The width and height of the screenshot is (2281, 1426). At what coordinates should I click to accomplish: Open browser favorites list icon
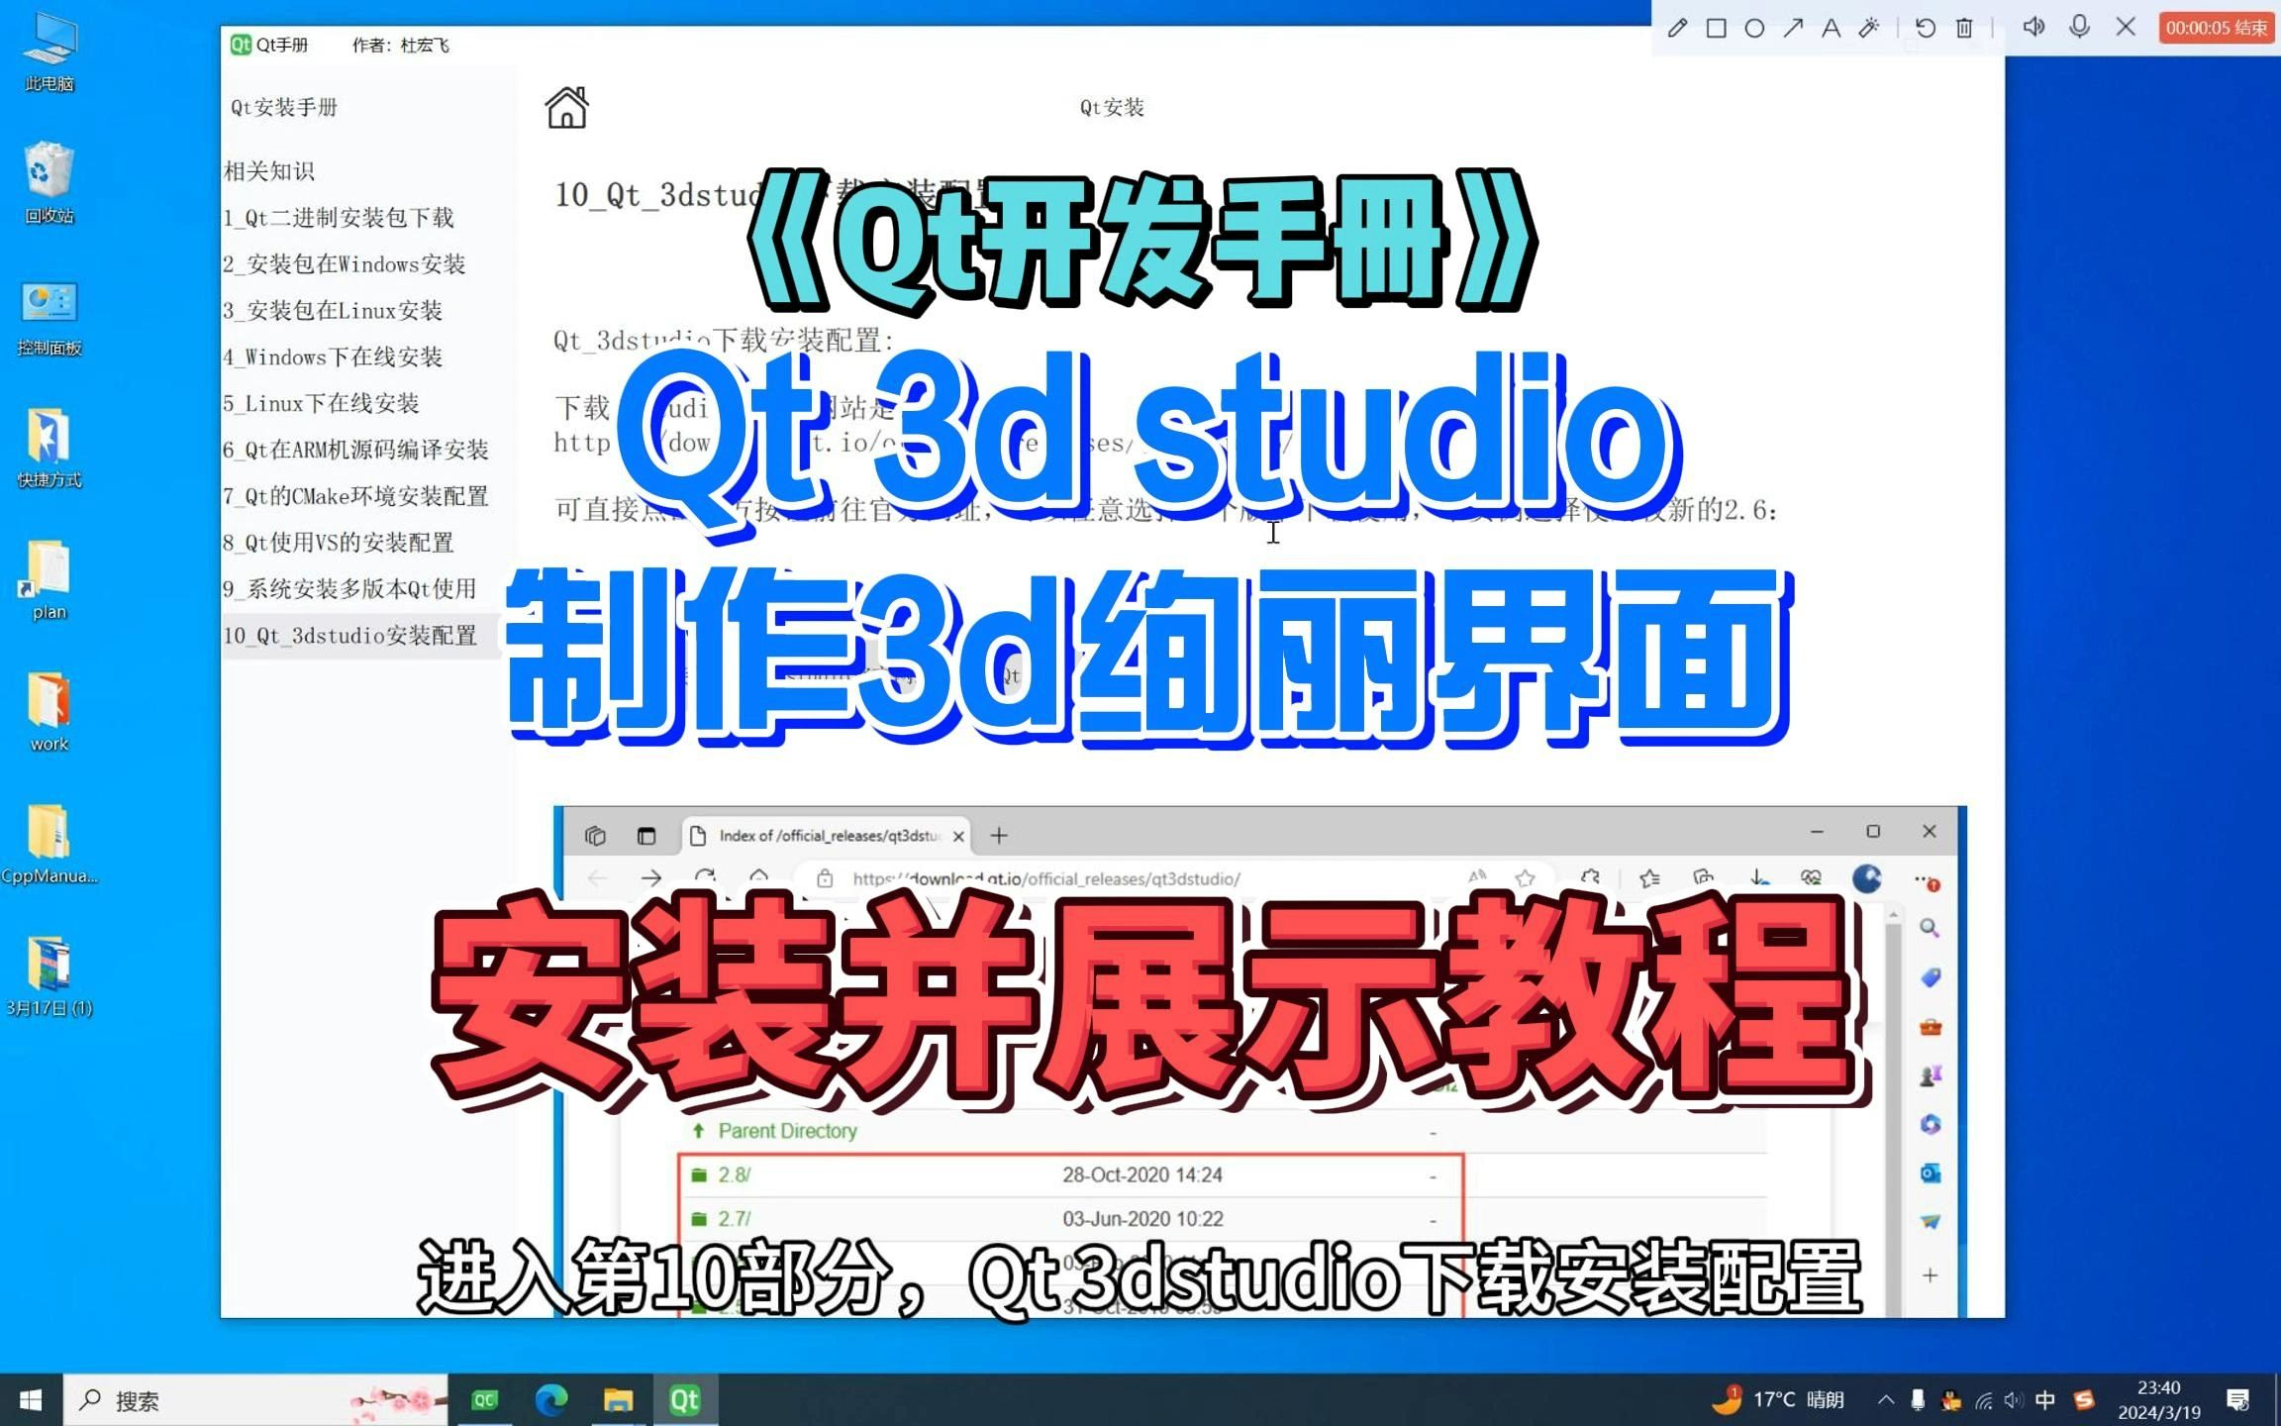pos(1649,878)
